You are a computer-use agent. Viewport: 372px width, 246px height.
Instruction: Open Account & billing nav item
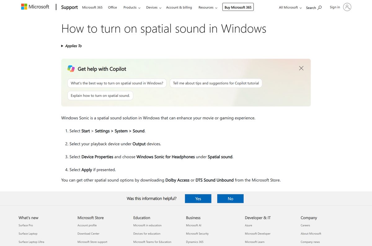179,7
